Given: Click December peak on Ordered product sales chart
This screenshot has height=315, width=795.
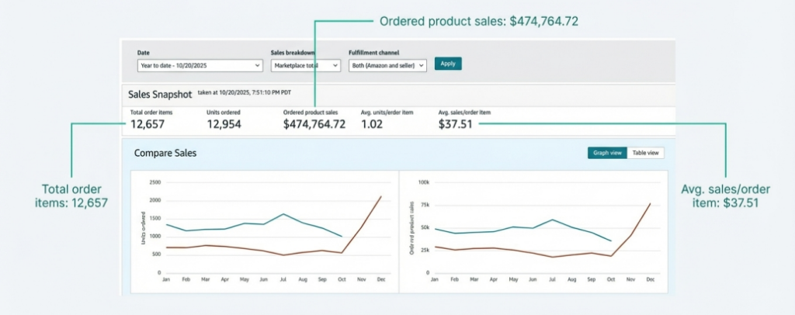Looking at the screenshot, I should 650,203.
